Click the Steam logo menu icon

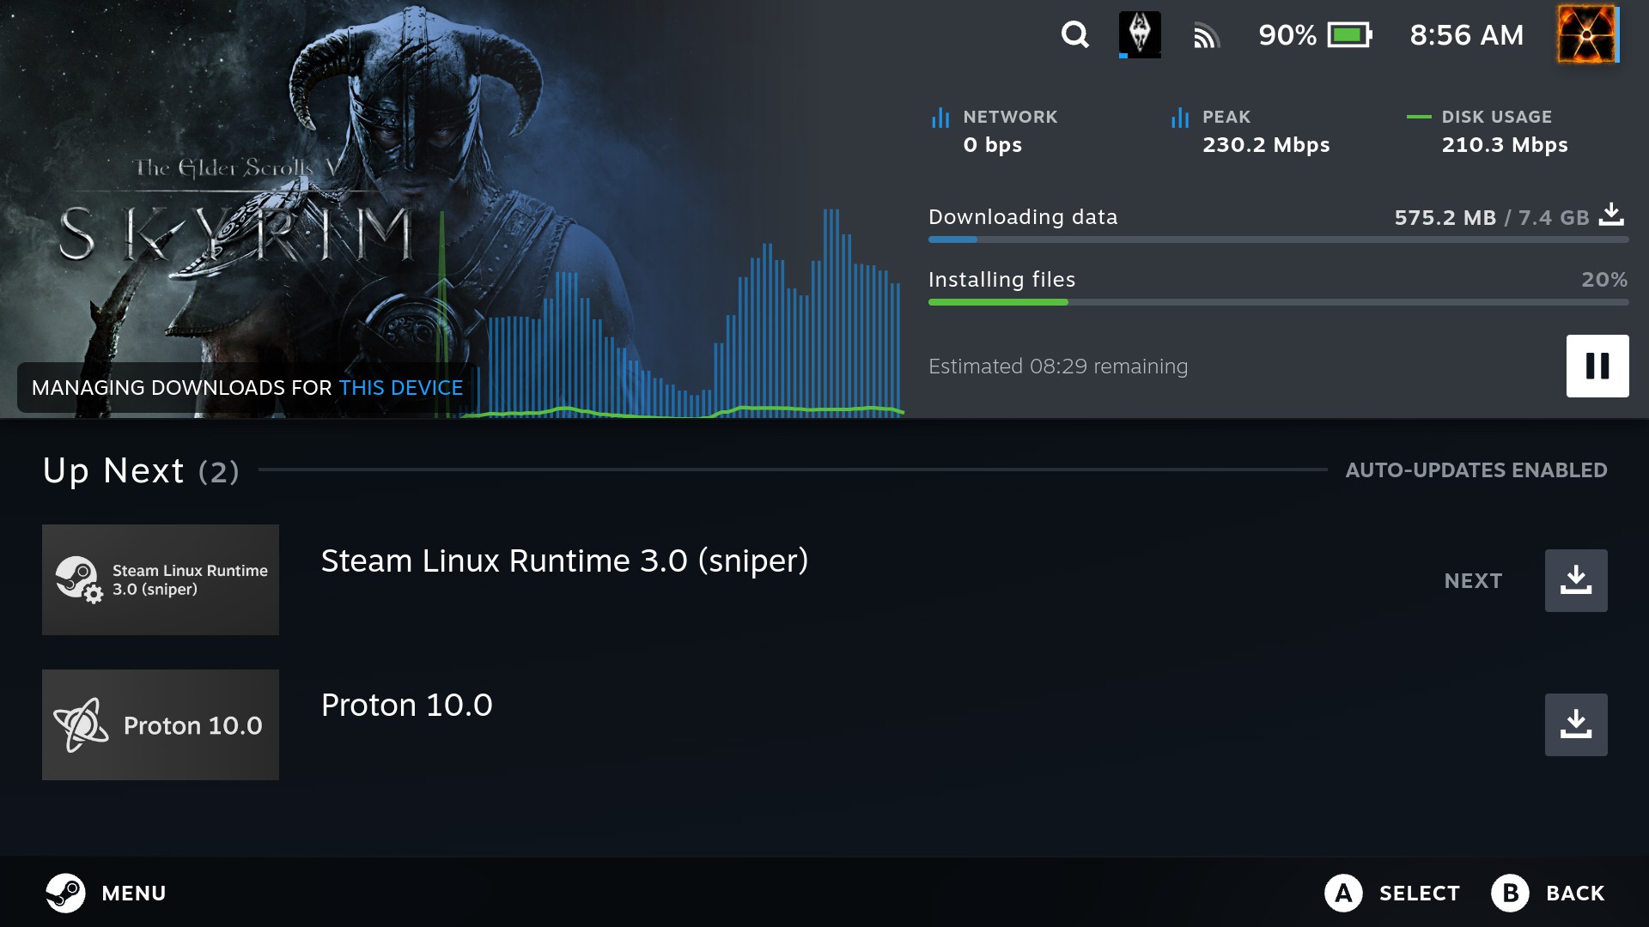65,893
